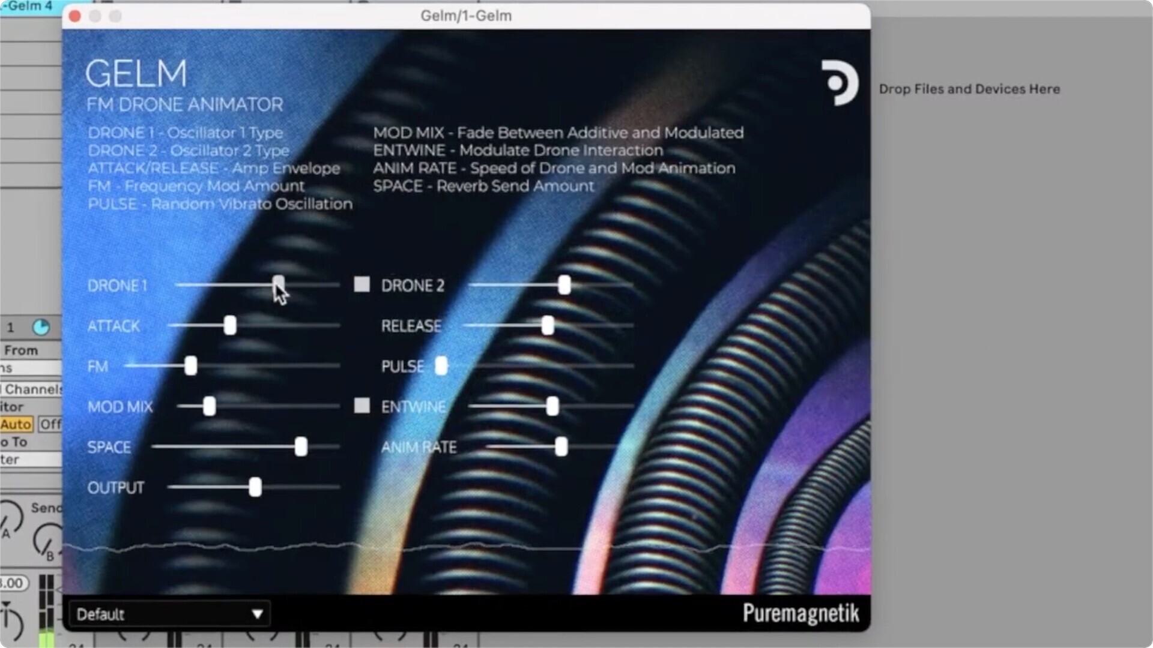The height and width of the screenshot is (648, 1153).
Task: Click the ENTWINE slider handle
Action: point(552,406)
